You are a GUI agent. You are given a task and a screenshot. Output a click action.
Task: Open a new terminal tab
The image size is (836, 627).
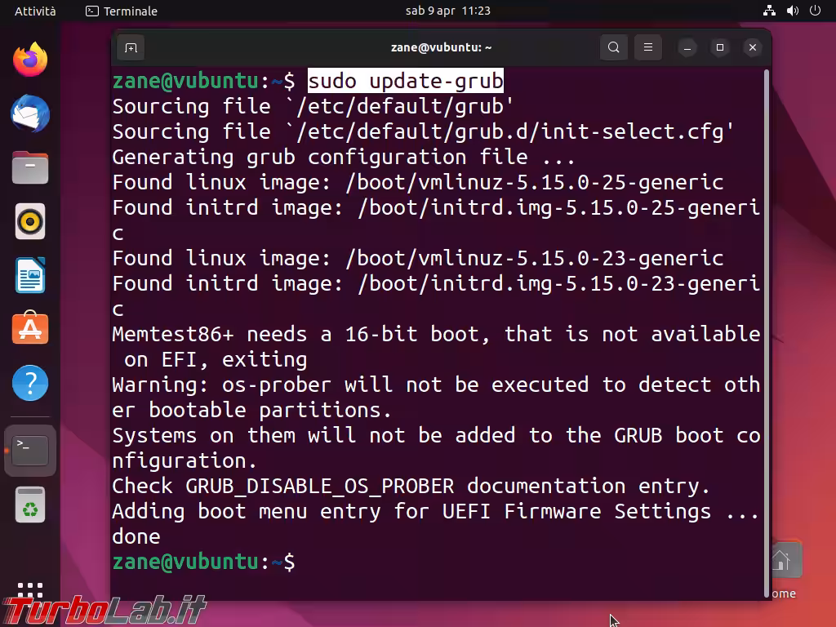(x=131, y=47)
